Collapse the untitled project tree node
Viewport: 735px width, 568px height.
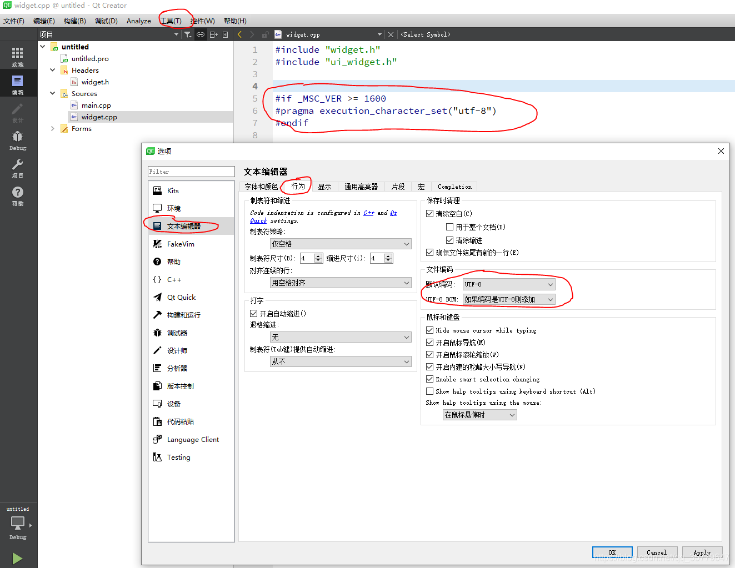pyautogui.click(x=43, y=47)
